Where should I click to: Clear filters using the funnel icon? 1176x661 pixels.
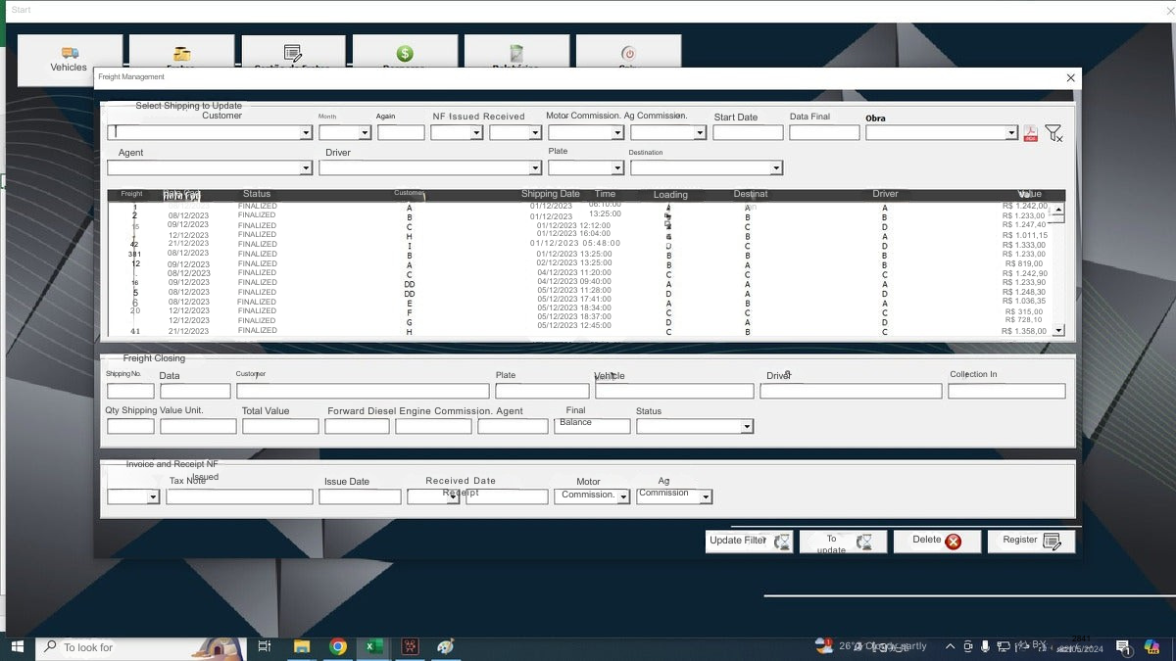1053,132
